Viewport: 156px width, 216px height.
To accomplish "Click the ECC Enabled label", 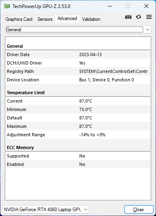I will click(x=15, y=164).
